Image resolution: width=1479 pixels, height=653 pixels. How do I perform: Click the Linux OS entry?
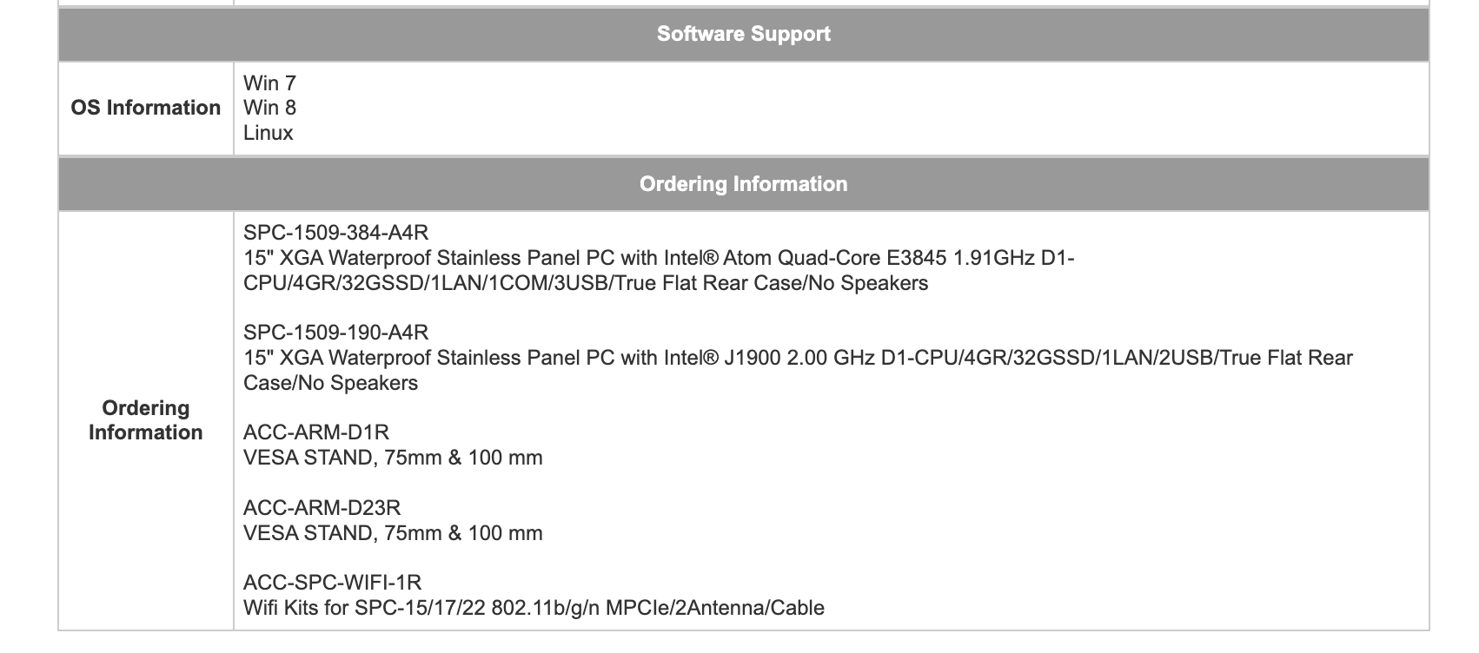pyautogui.click(x=269, y=133)
